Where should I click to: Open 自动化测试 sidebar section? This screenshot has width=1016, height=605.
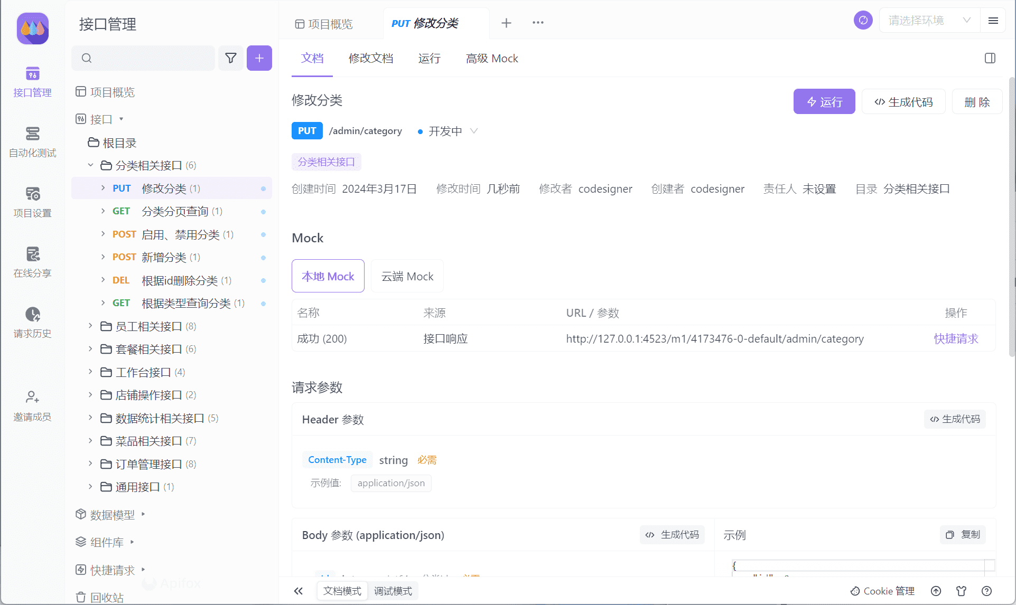click(x=32, y=143)
